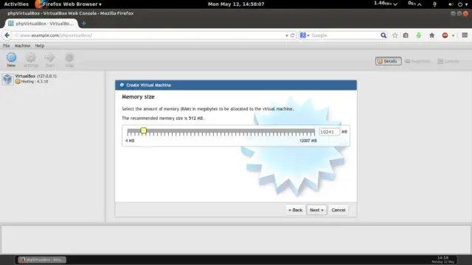Open the Firefox Web Browser app menu

(x=72, y=4)
